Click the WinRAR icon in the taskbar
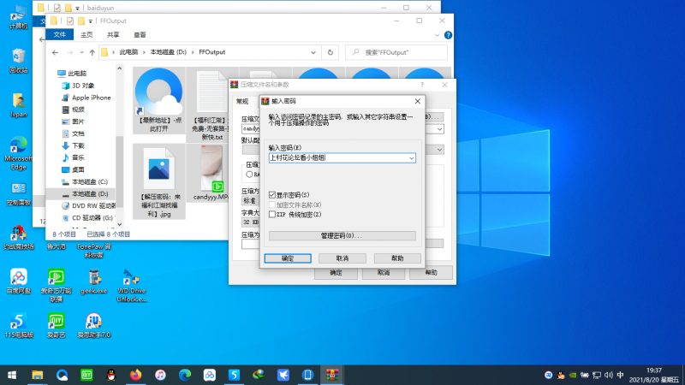 332,375
